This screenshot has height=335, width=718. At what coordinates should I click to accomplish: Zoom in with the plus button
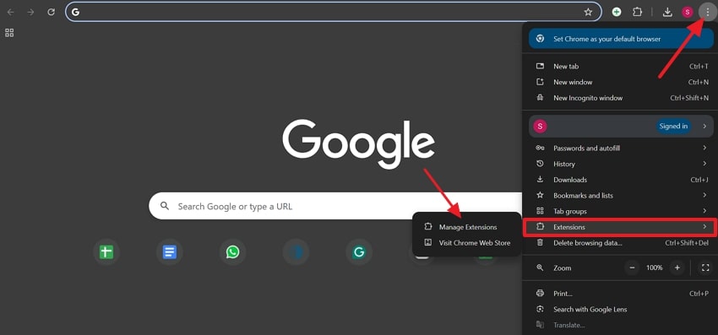click(x=677, y=267)
